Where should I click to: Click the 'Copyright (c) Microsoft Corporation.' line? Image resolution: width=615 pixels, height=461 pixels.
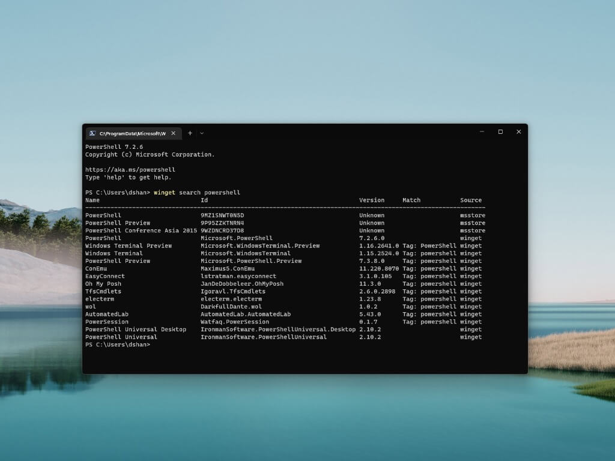tap(150, 154)
